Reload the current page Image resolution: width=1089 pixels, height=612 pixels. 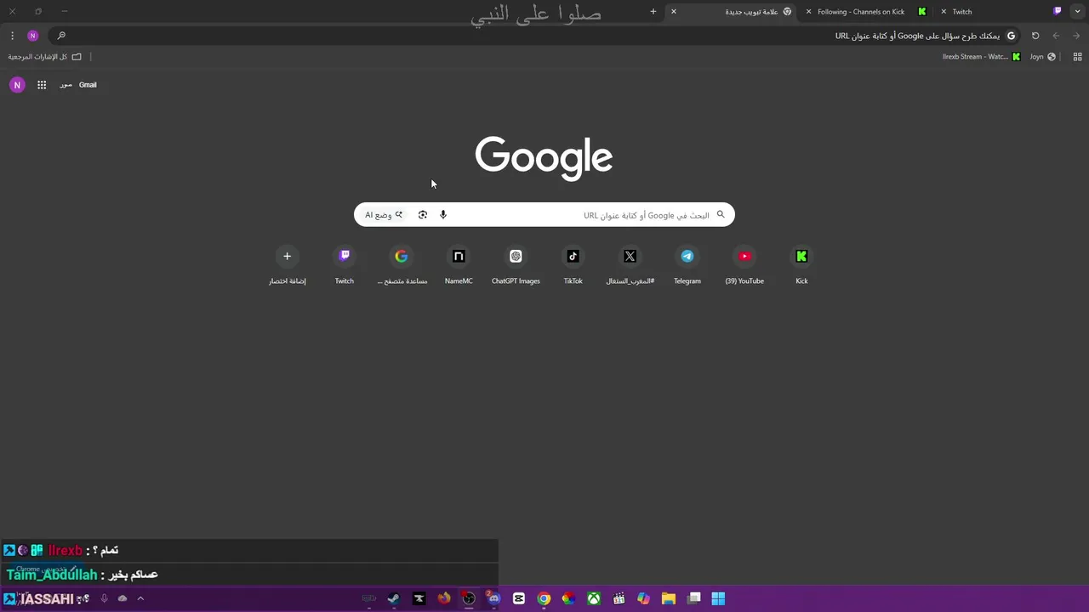point(1035,36)
